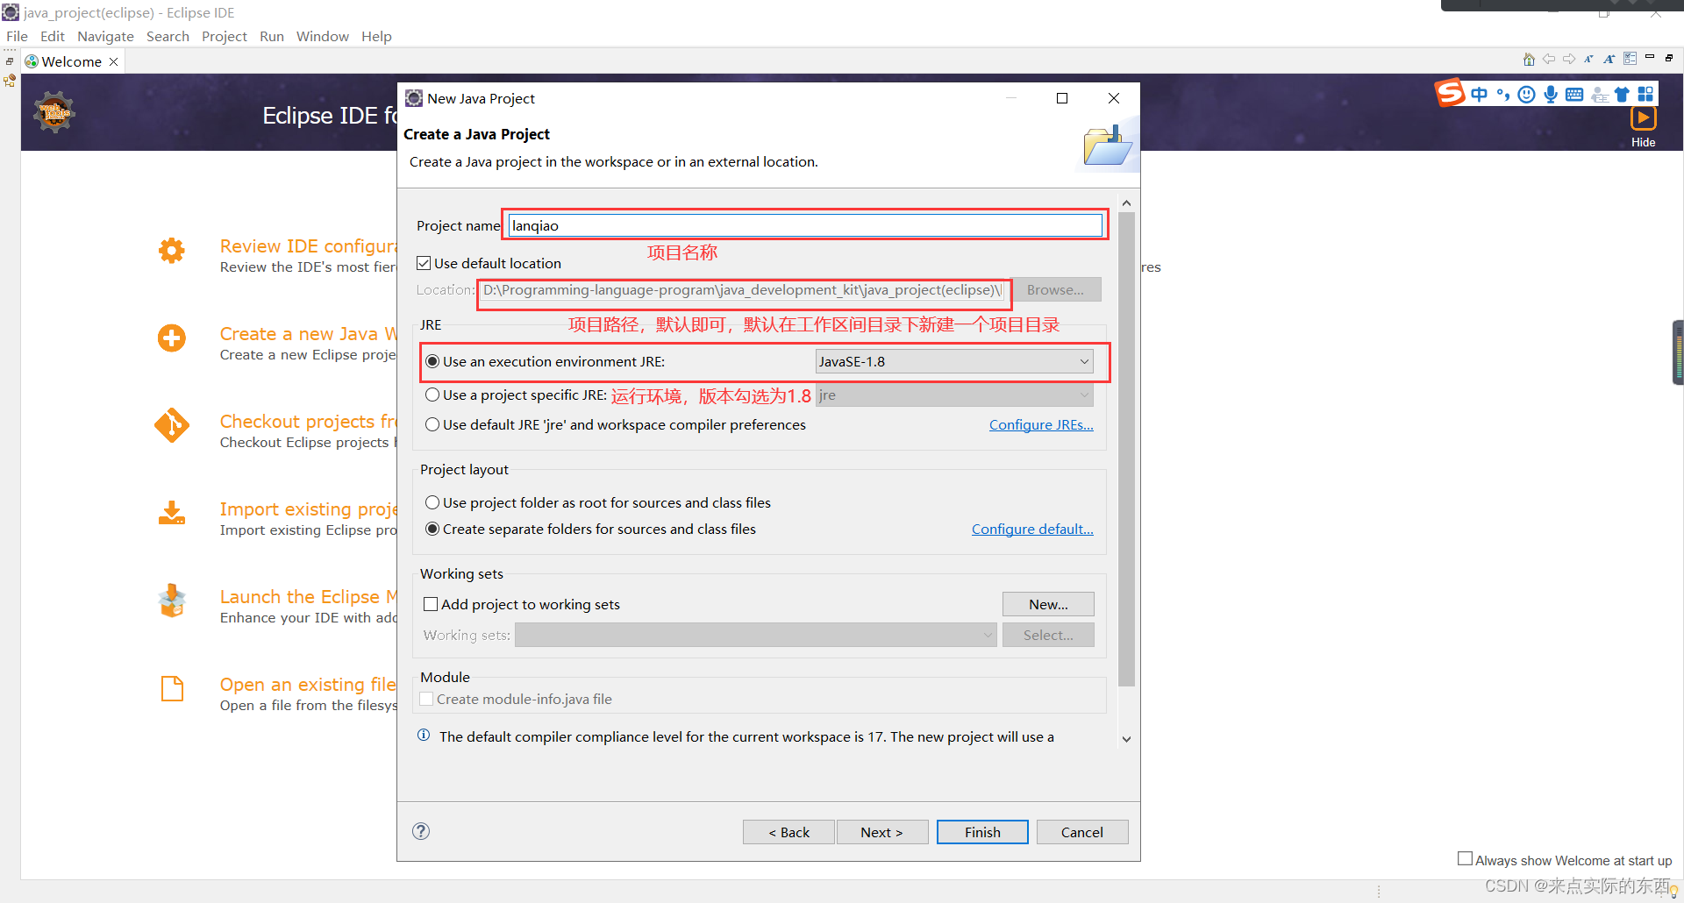Viewport: 1684px width, 903px height.
Task: Open the Project menu
Action: [x=224, y=36]
